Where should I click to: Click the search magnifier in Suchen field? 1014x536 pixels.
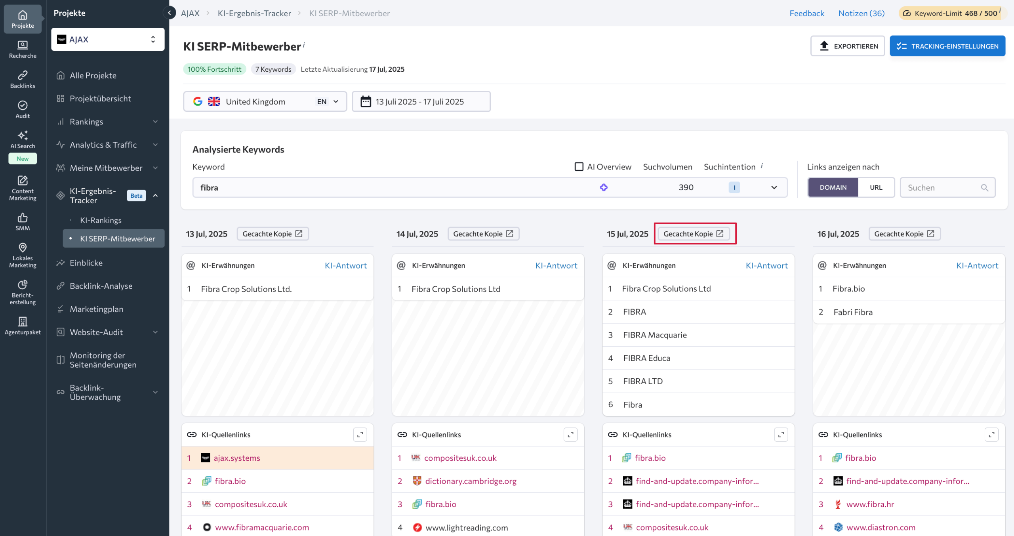(x=984, y=188)
